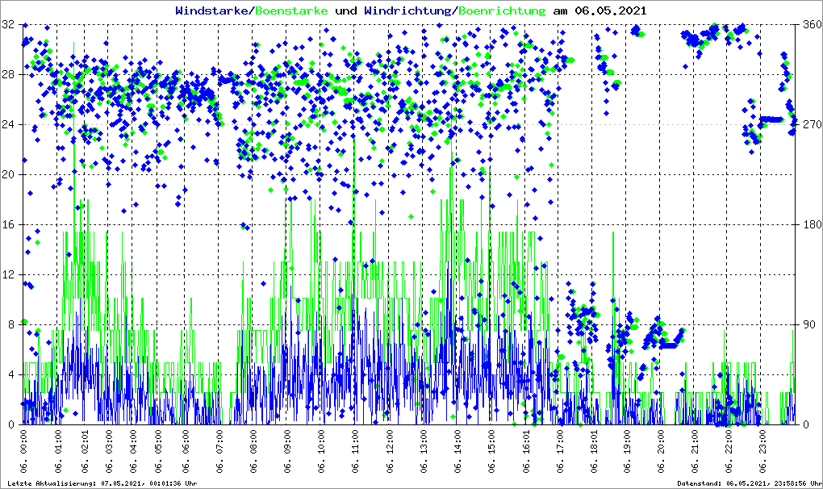Click the '16' value on left axis
The width and height of the screenshot is (823, 489).
point(9,225)
